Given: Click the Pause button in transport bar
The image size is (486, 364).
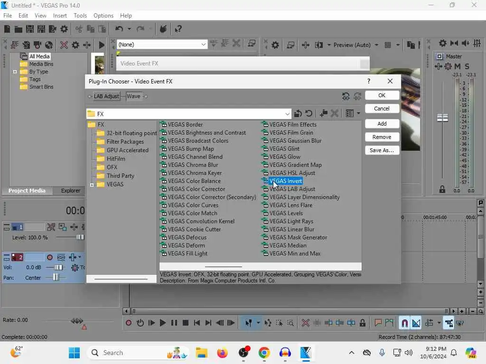Looking at the screenshot, I should pos(174,323).
